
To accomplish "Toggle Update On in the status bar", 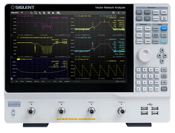I will 67,81.
